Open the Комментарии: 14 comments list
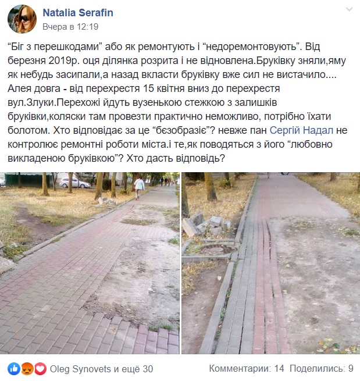 click(x=247, y=369)
